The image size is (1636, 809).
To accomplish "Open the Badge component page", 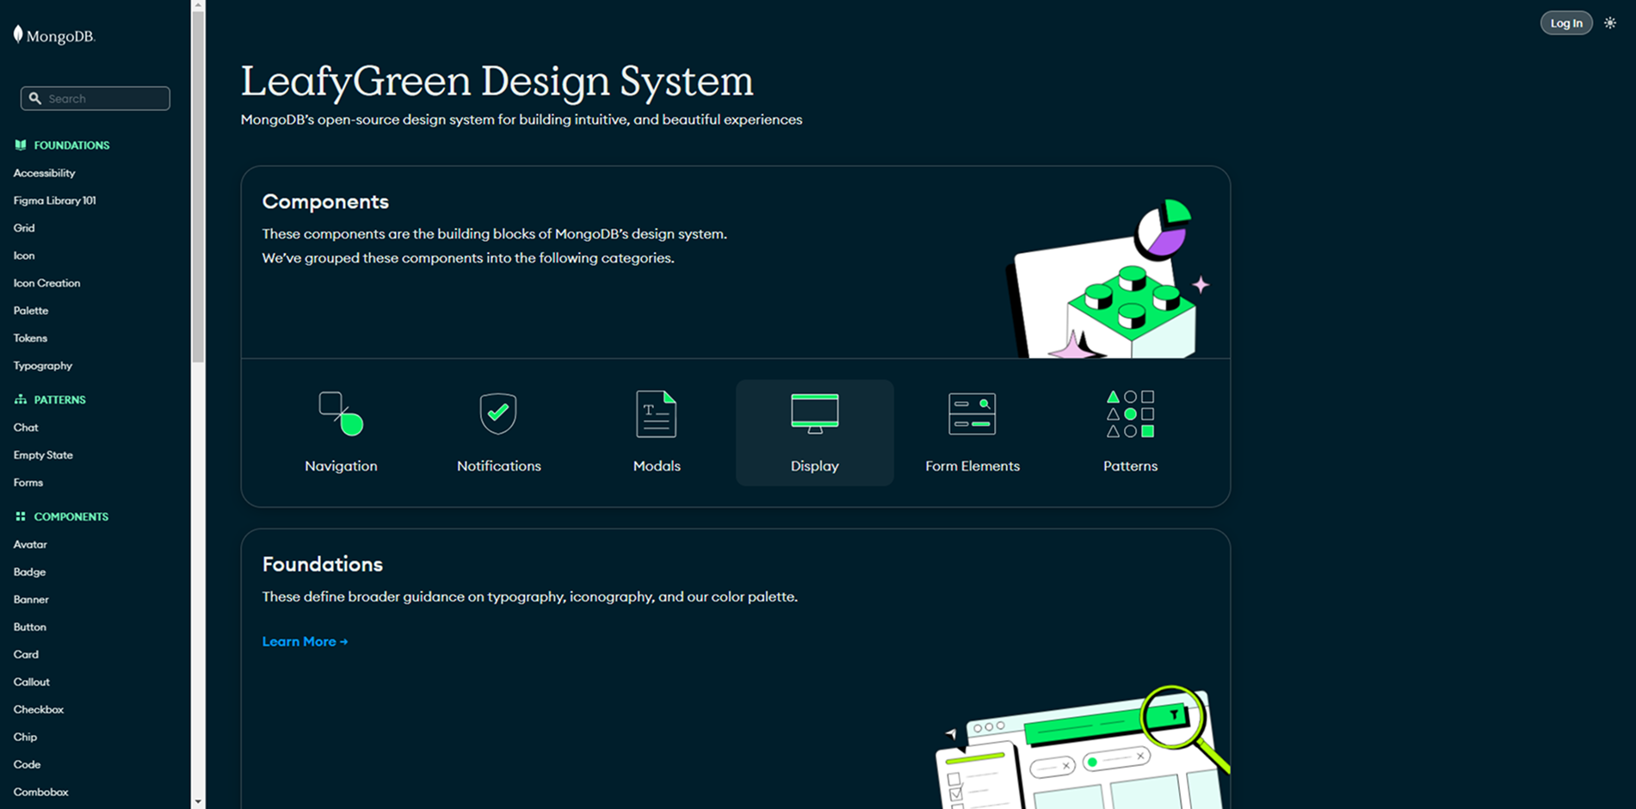I will (30, 572).
